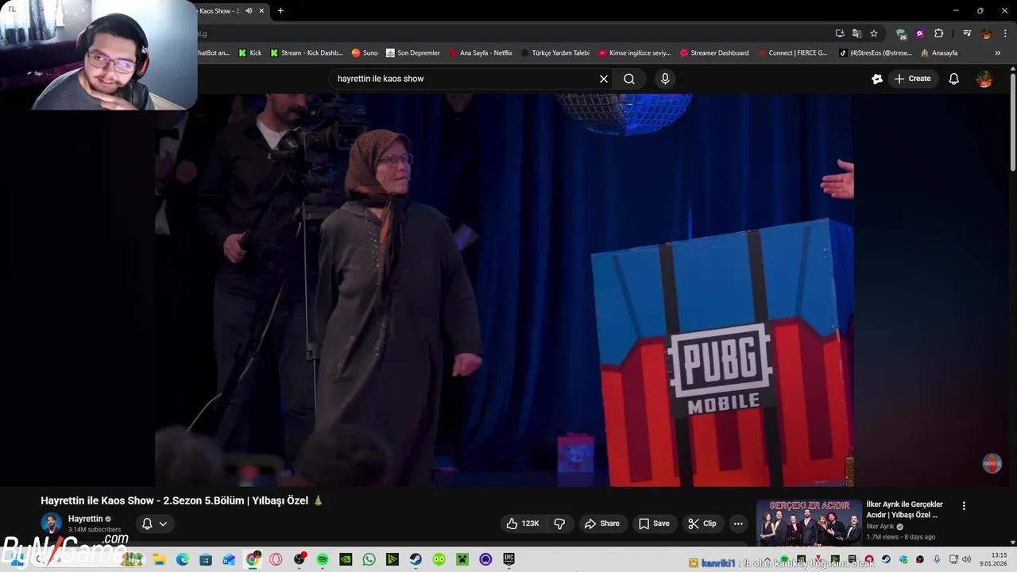Open Türkçe Yardım Talebi bookmark
This screenshot has height=572, width=1017.
tap(555, 53)
